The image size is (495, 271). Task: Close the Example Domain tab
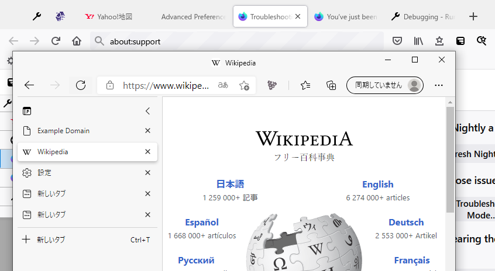[147, 131]
